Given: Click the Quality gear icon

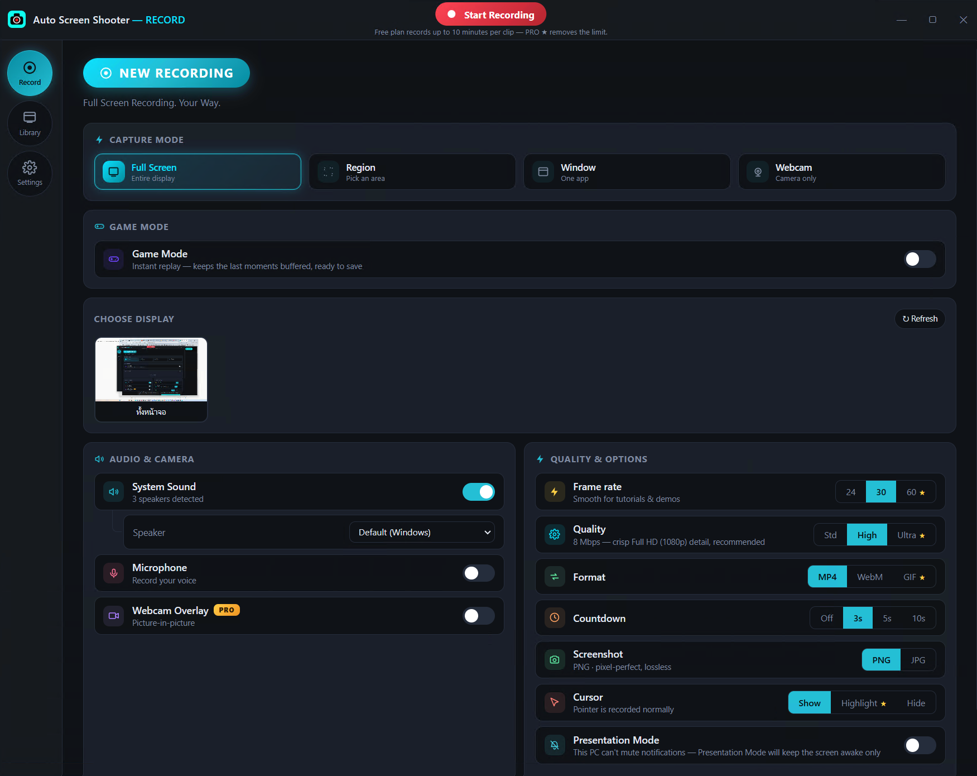Looking at the screenshot, I should [x=555, y=534].
